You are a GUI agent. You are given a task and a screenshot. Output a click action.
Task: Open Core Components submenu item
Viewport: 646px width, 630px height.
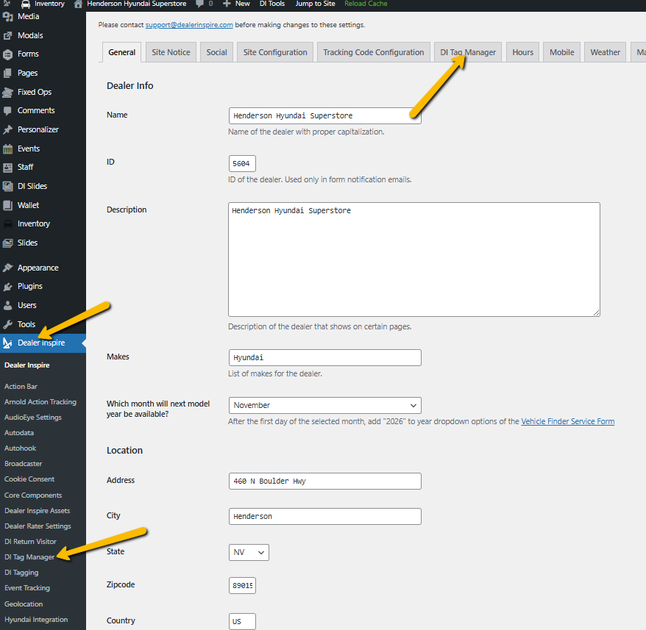tap(33, 495)
